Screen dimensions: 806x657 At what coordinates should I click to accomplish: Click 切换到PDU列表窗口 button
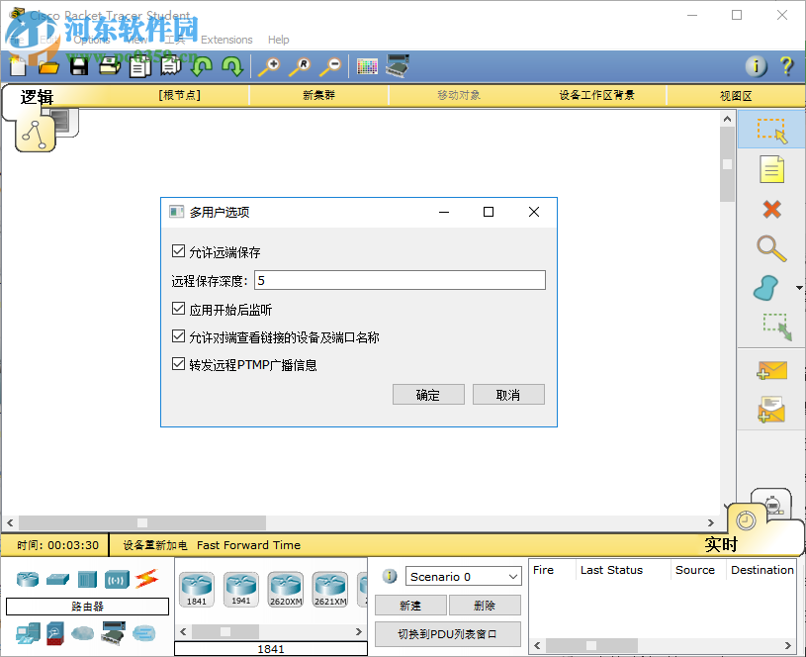pos(448,633)
